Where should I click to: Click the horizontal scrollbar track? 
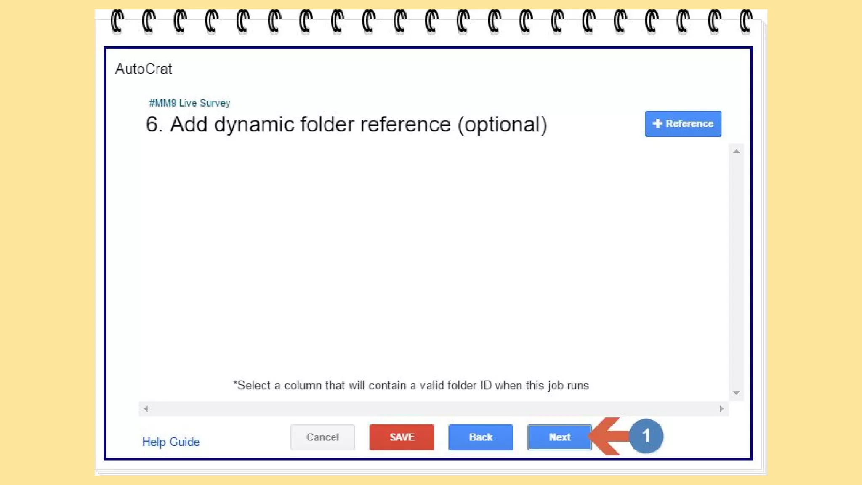tap(434, 409)
